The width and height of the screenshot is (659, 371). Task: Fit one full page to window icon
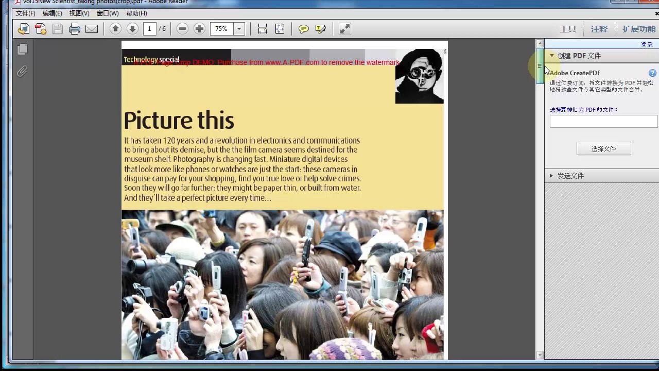(x=280, y=29)
